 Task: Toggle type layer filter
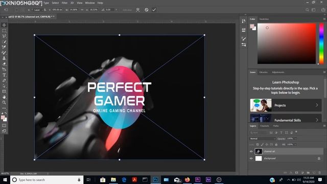click(281, 133)
